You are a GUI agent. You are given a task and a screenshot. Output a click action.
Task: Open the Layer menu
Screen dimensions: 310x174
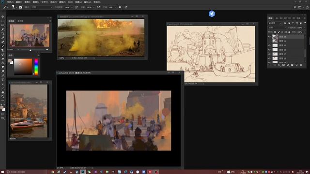coord(36,2)
